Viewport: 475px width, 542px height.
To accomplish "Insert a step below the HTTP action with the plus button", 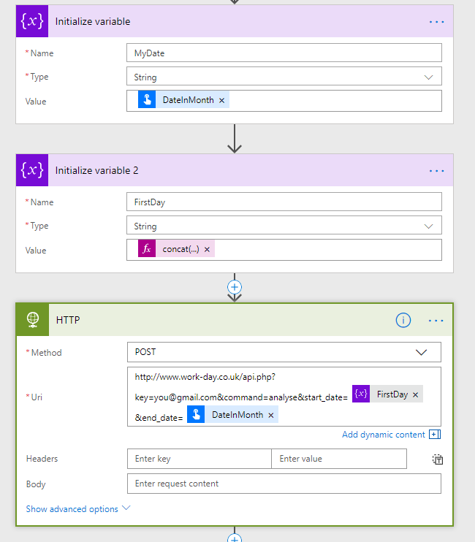I will pos(235,538).
